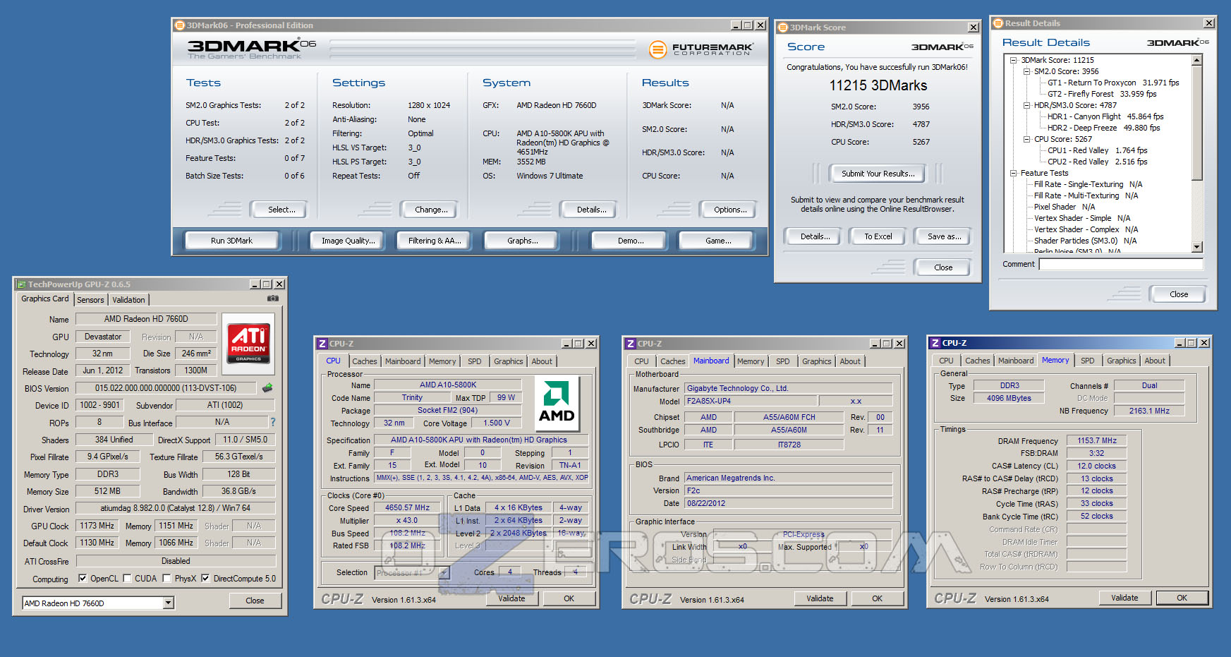This screenshot has width=1231, height=657.
Task: Click the Comment input field
Action: tap(1121, 264)
